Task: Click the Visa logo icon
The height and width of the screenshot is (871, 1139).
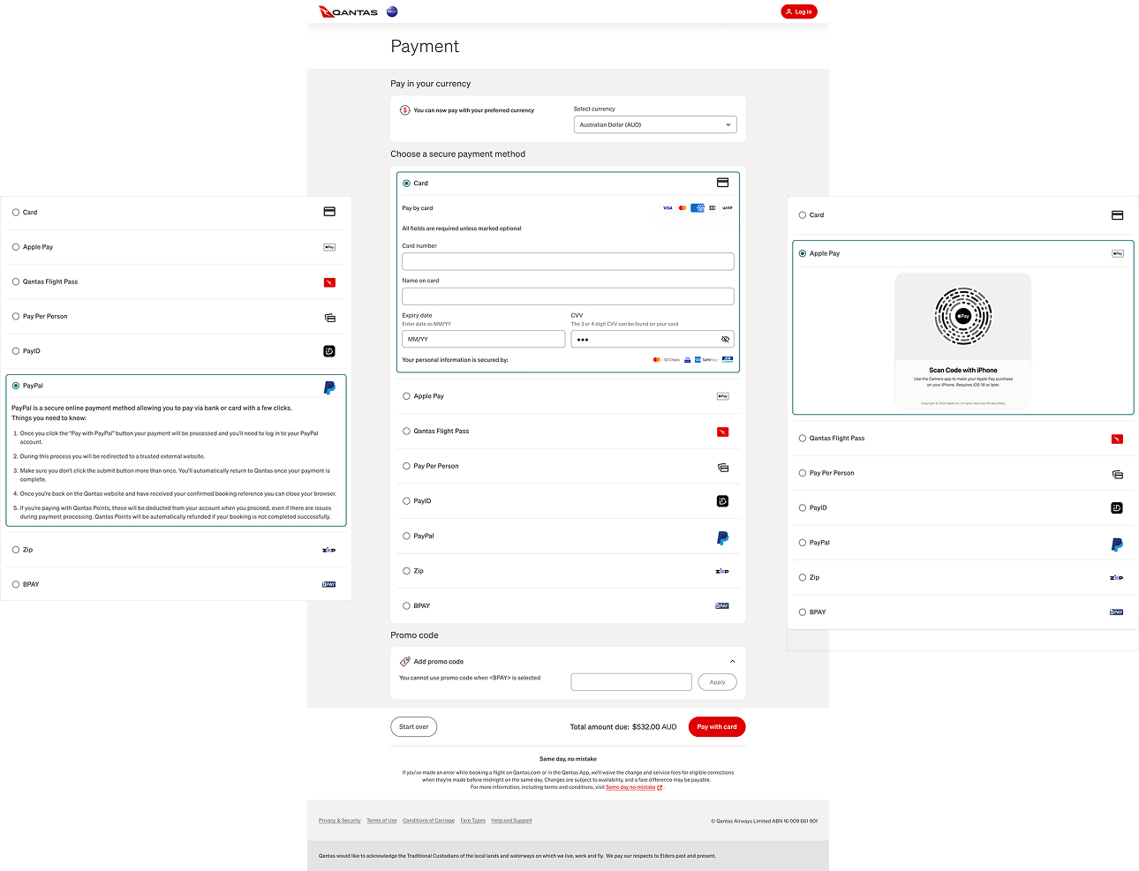Action: (x=668, y=208)
